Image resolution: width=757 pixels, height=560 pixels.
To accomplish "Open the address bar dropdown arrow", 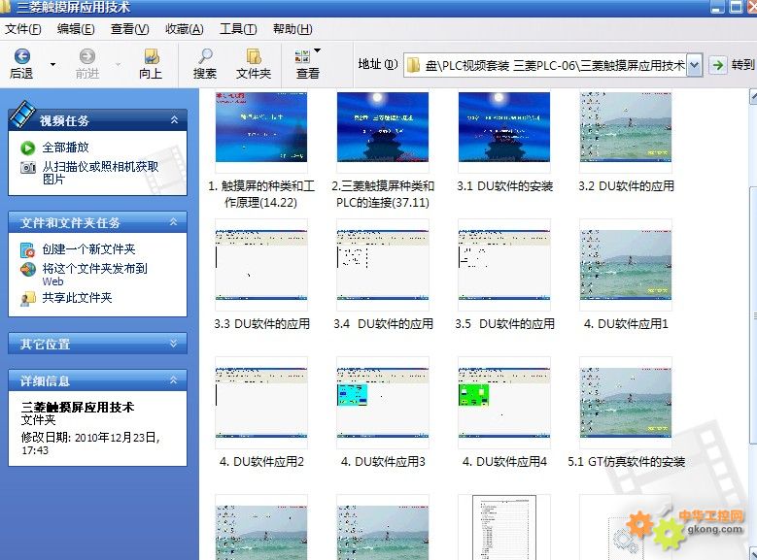I will point(694,65).
